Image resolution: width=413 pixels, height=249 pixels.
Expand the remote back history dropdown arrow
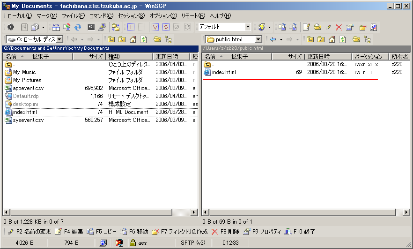[x=281, y=39]
